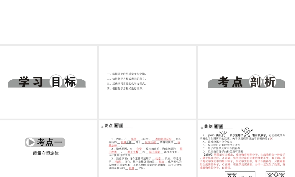Click the red underlined 参加化学反应 fill-in answer
Viewport: 295px width, 177px height.
[x=163, y=139]
